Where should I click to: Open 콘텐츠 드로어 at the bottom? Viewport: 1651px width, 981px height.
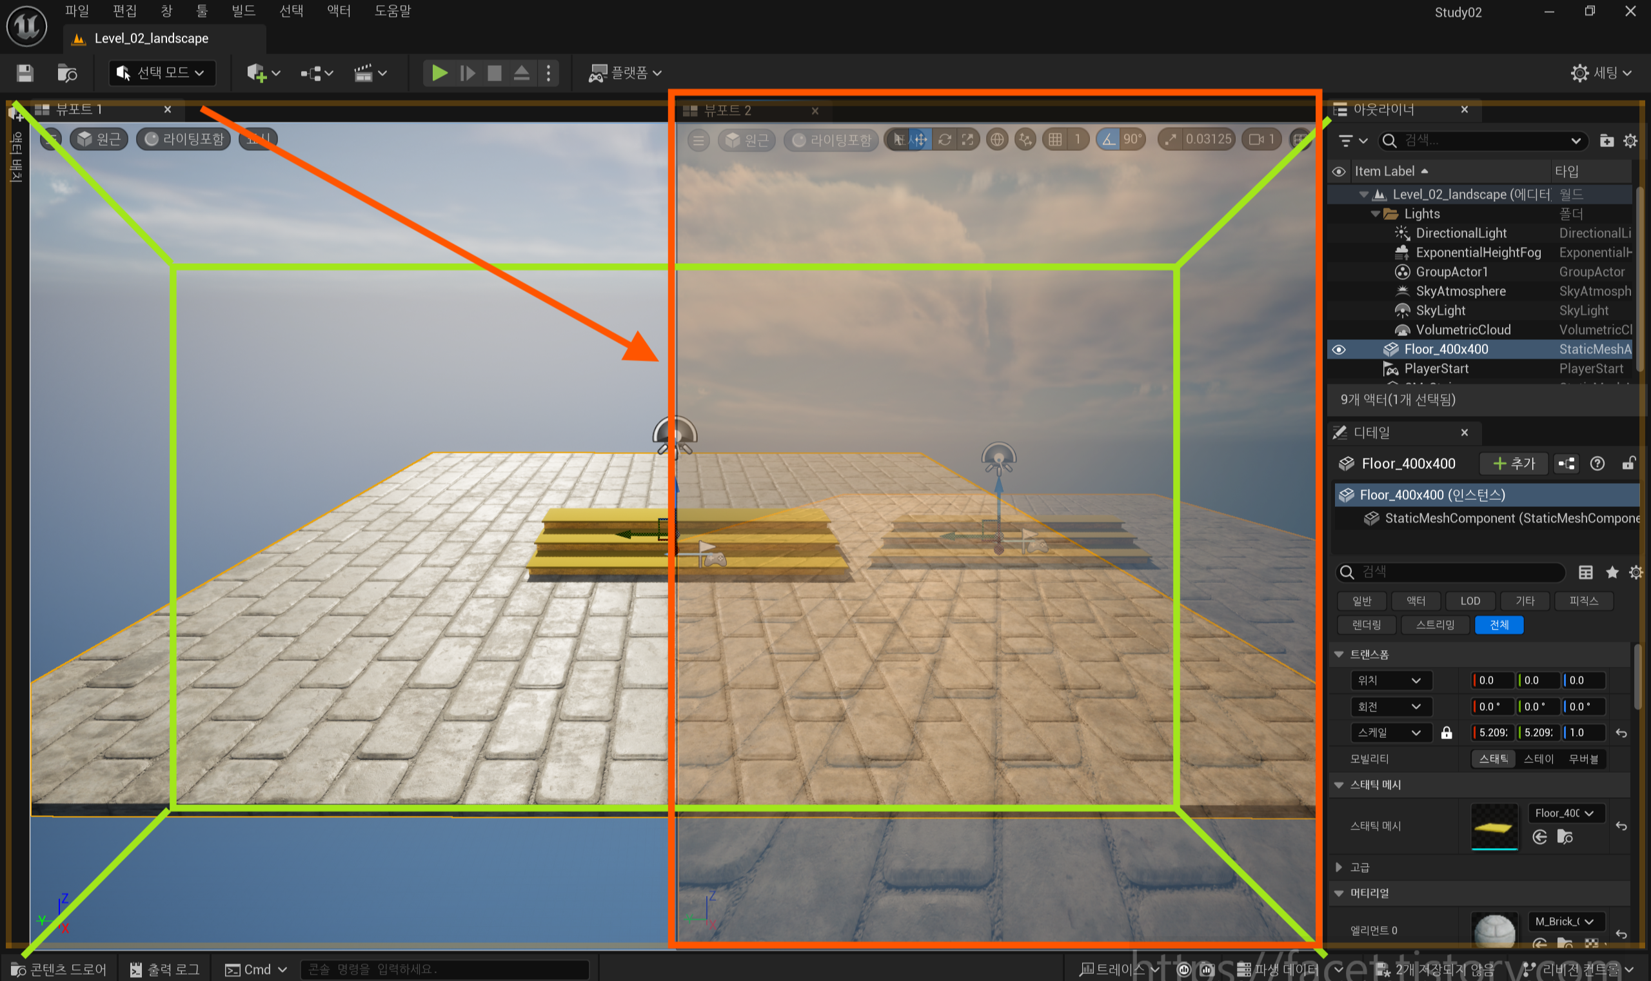click(59, 969)
